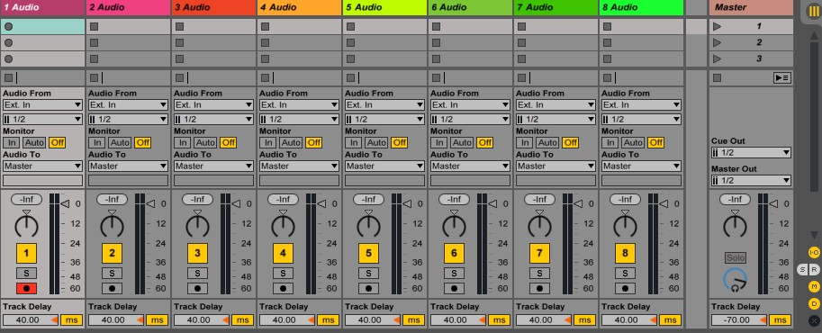The width and height of the screenshot is (822, 333).
Task: Launch Master scene 3 play triangle
Action: [718, 58]
